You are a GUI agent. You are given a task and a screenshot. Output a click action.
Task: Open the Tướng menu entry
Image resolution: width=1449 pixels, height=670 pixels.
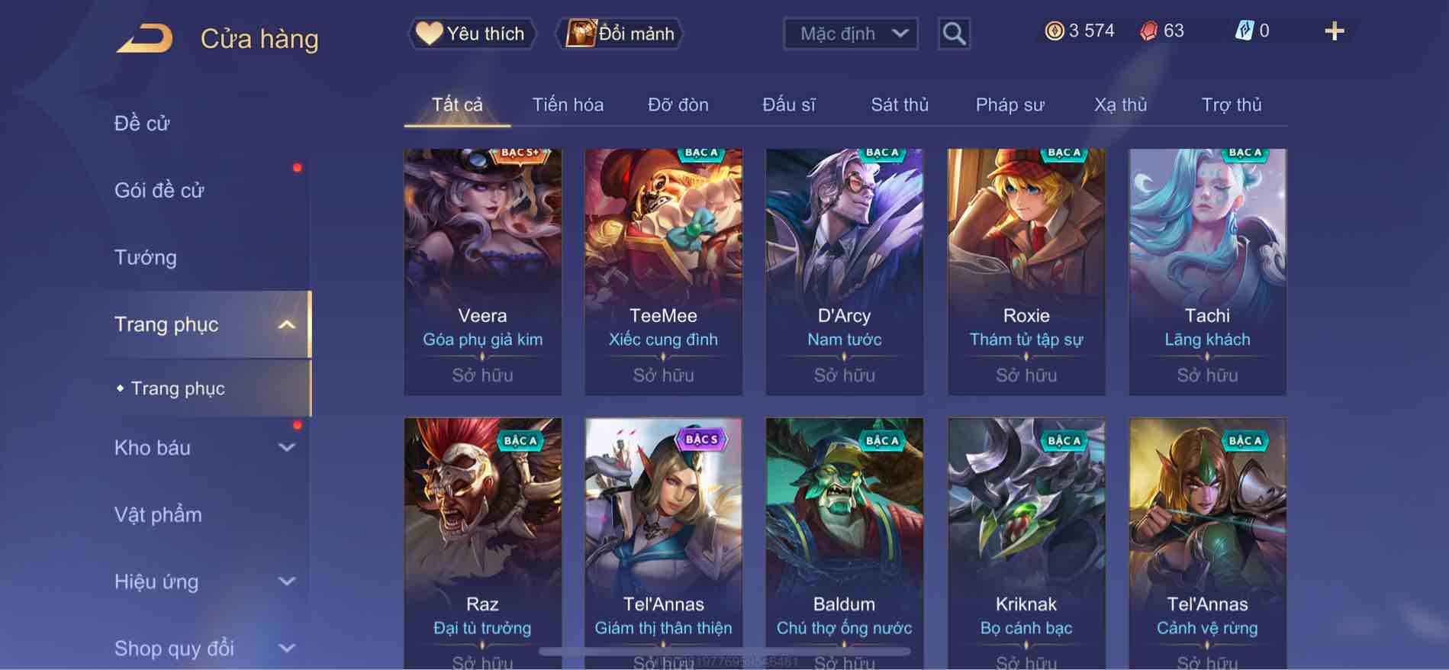click(x=145, y=257)
